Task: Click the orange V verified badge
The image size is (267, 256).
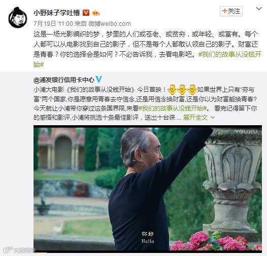Action: [x=86, y=13]
